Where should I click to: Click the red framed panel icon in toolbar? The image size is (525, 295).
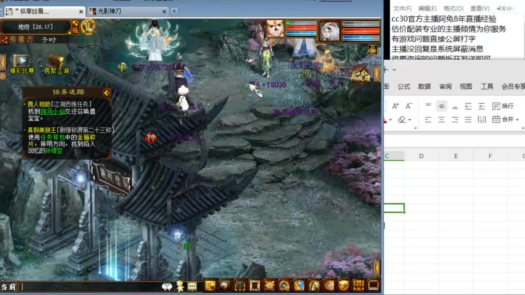255,285
